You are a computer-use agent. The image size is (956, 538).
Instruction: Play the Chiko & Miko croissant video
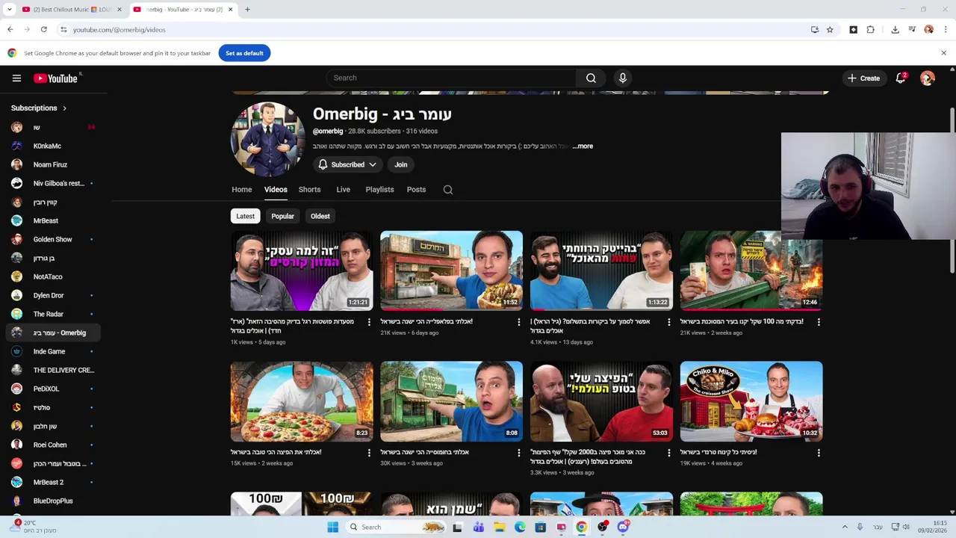point(751,401)
